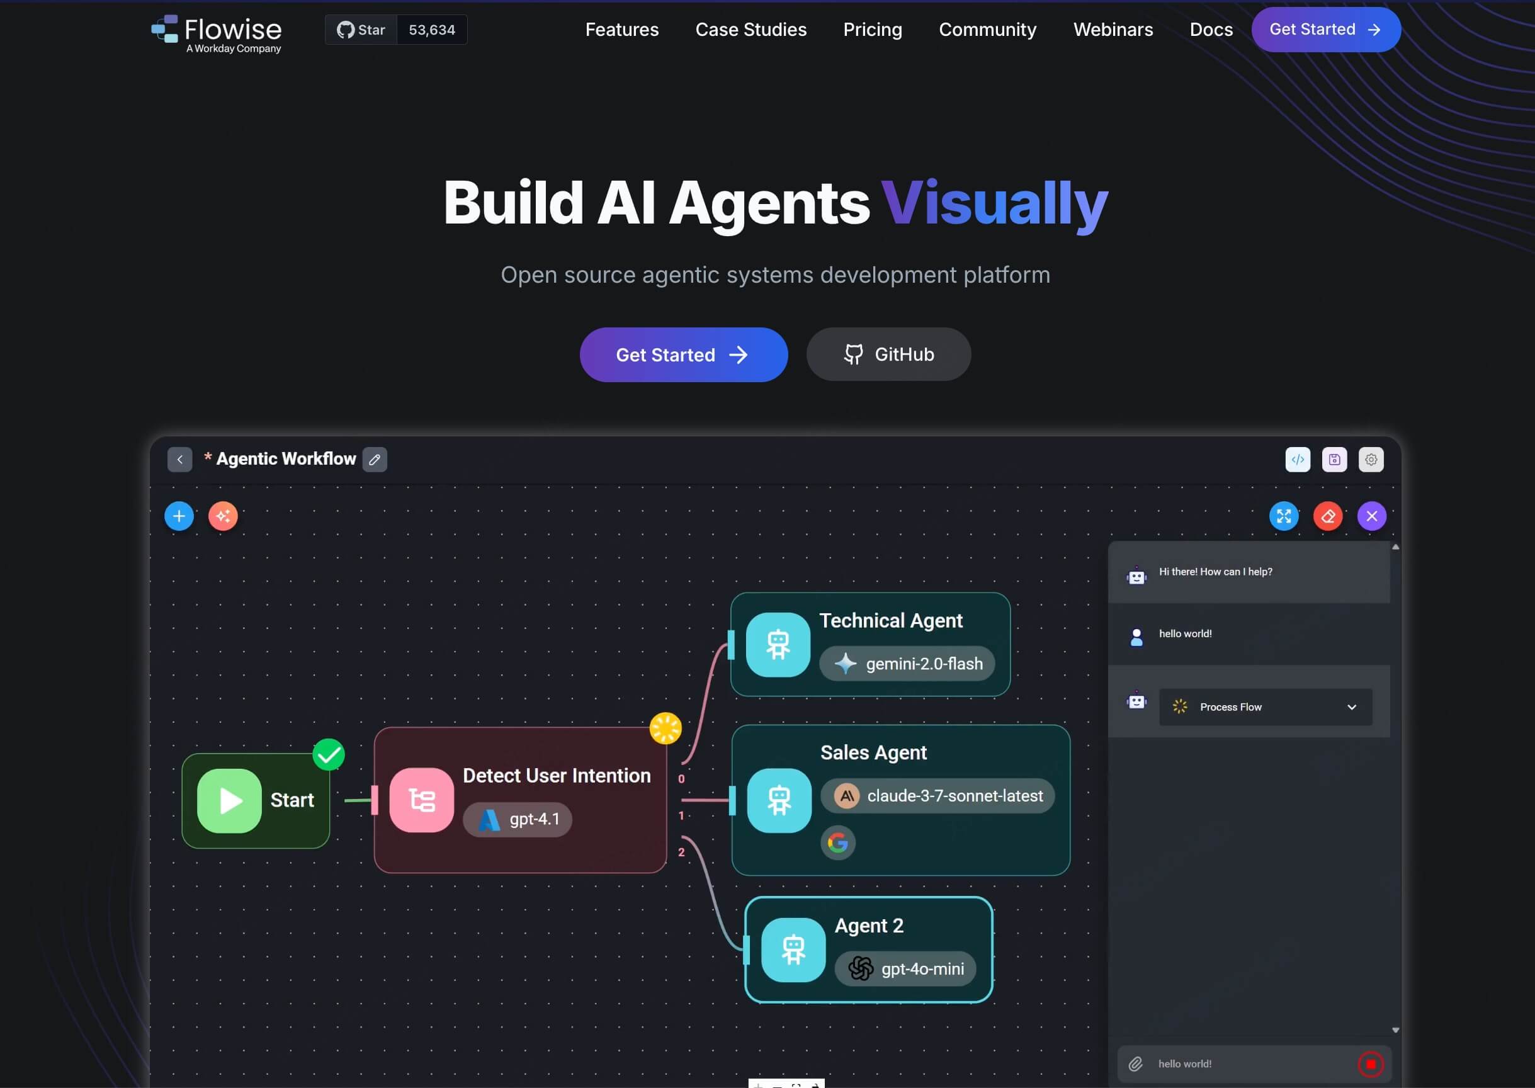Click the Agent 2 robot icon
Viewport: 1535px width, 1088px height.
point(793,950)
